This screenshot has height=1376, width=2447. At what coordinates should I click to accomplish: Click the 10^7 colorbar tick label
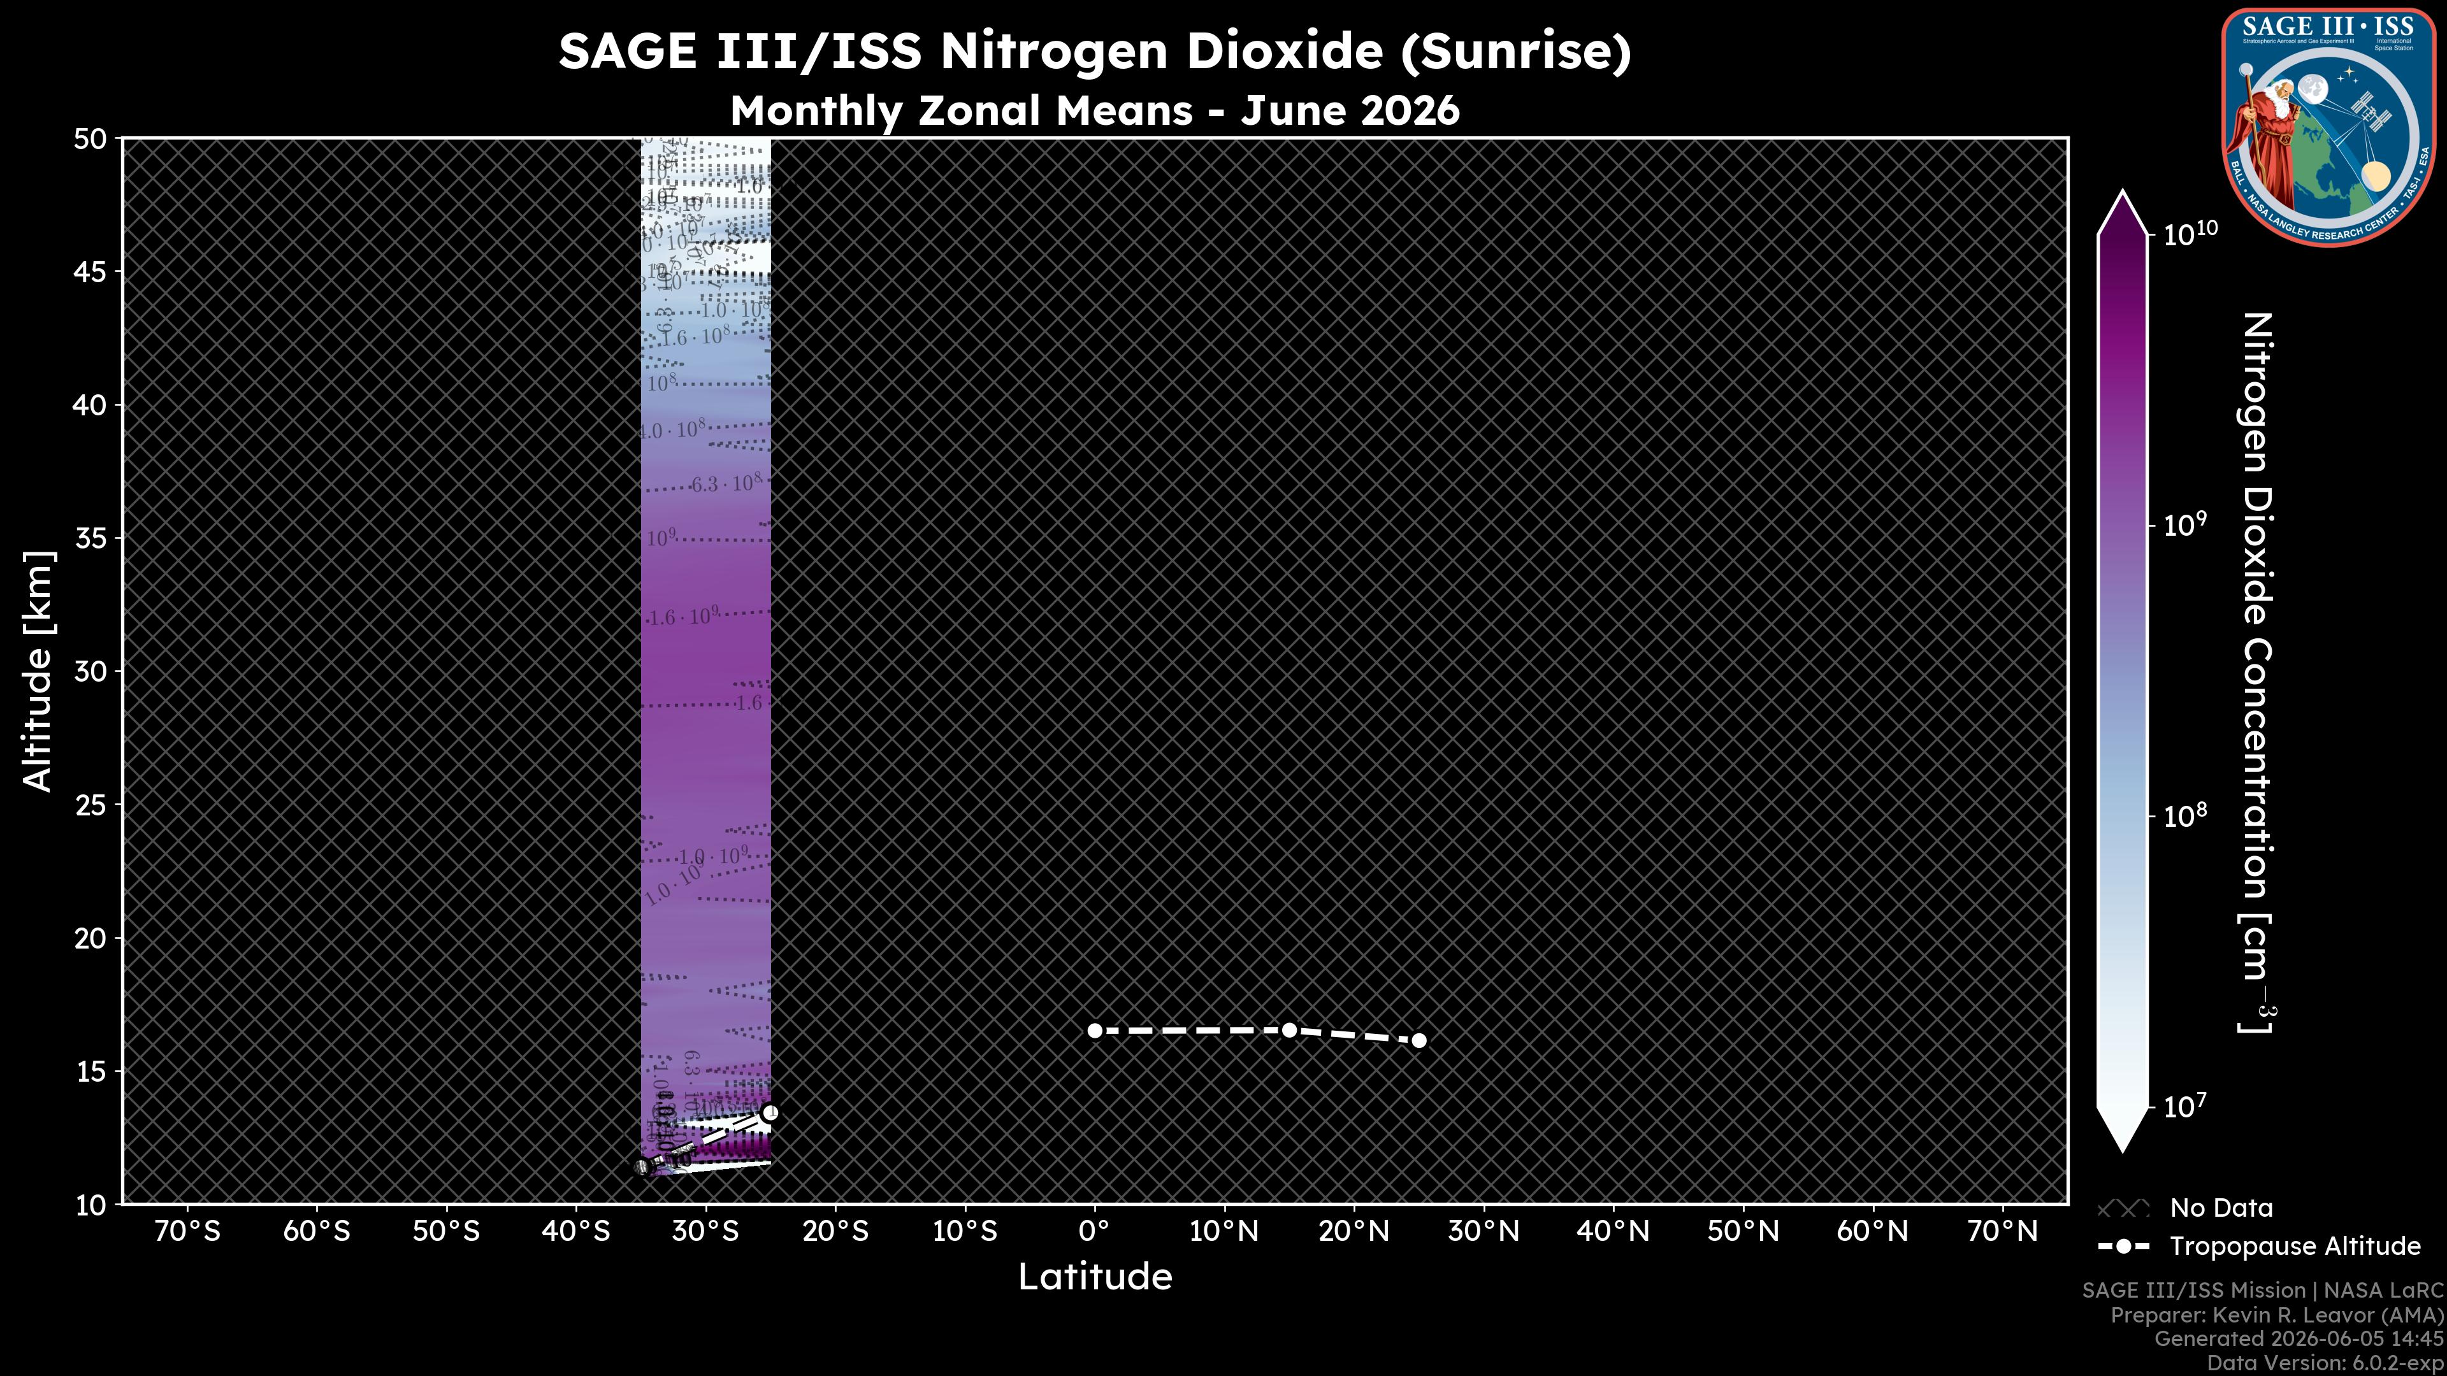pyautogui.click(x=2186, y=1107)
